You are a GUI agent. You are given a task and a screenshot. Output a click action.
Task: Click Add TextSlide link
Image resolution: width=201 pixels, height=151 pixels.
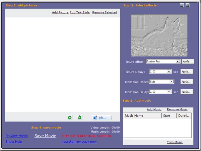pyautogui.click(x=80, y=12)
